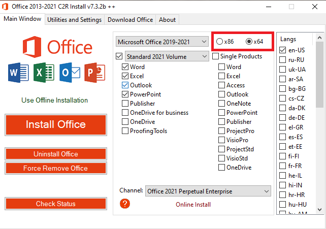This screenshot has width=326, height=229.
Task: Uncheck the Outlook checkbox under Standard 2021
Action: click(125, 85)
